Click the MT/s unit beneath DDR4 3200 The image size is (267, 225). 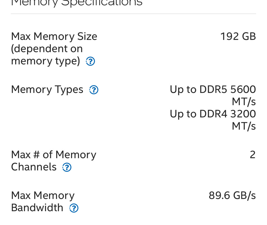click(244, 126)
